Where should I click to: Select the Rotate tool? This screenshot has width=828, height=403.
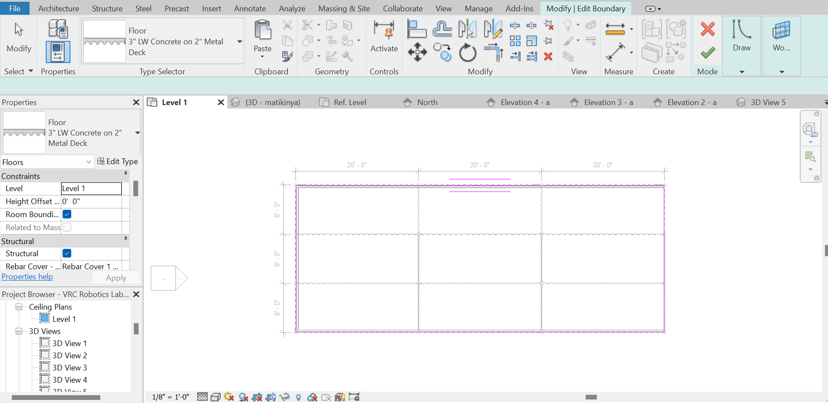(x=467, y=53)
